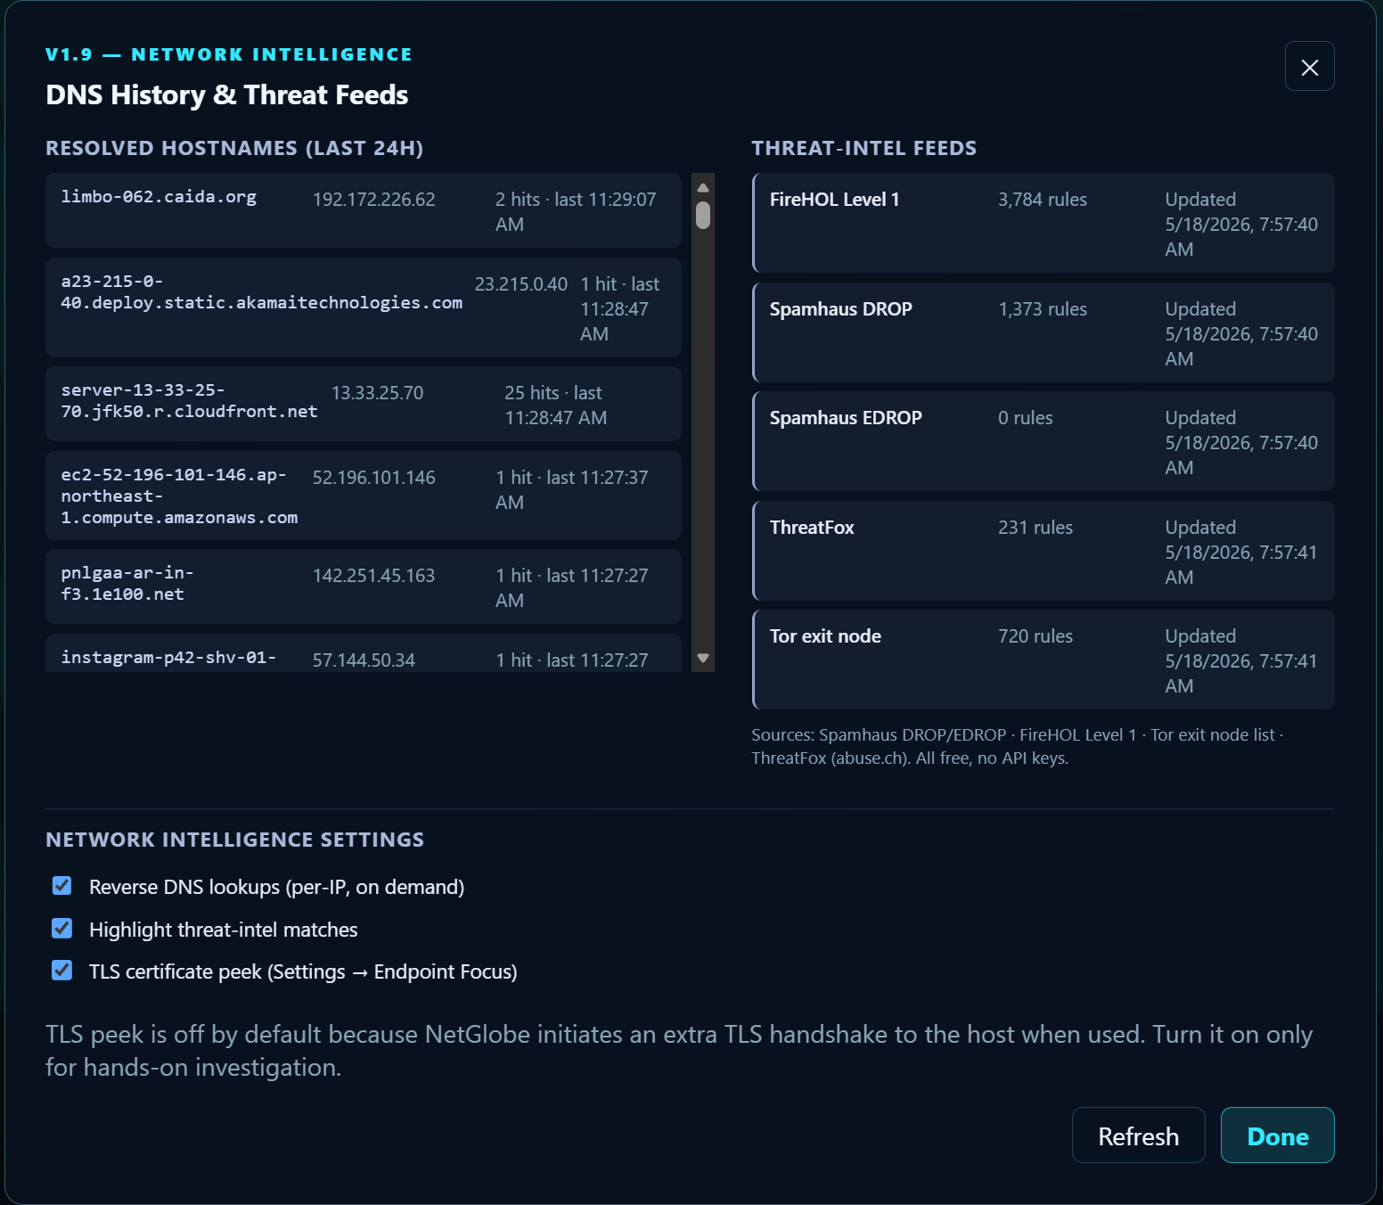Select the limbo-062.caida.org hostname
1383x1205 pixels.
point(159,197)
